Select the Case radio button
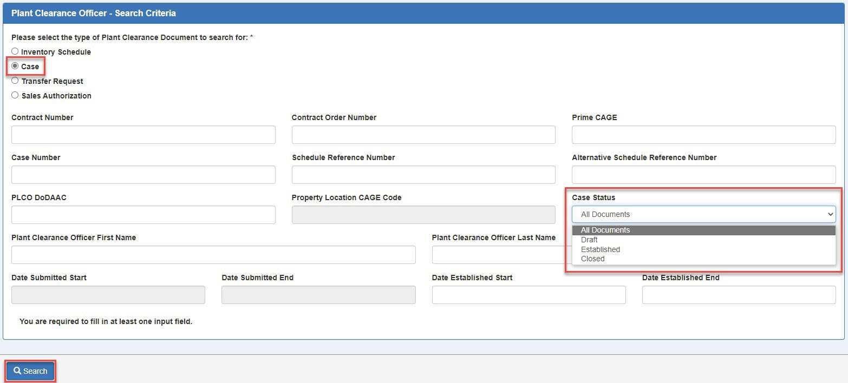 click(x=15, y=66)
